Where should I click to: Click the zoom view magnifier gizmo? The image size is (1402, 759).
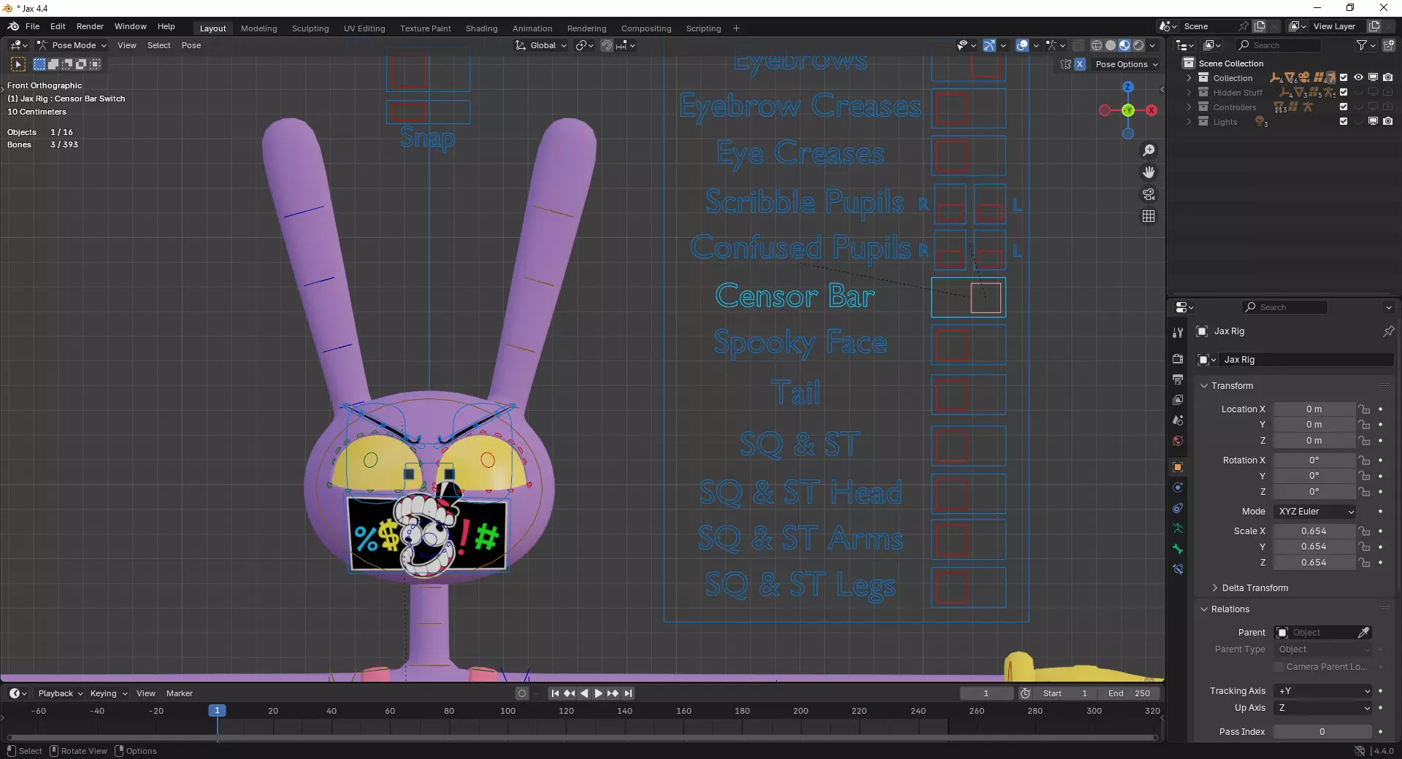pos(1149,150)
